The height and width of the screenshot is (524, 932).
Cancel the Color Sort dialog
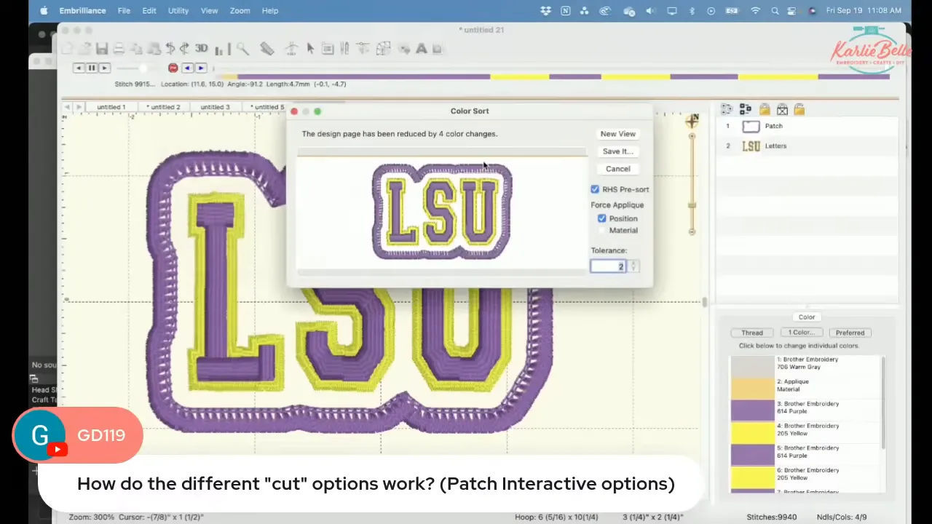click(x=618, y=169)
